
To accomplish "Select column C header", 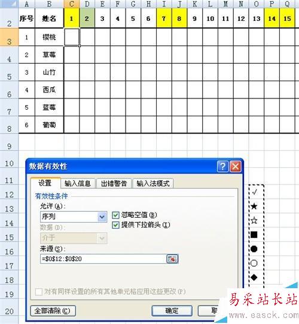I will (72, 4).
